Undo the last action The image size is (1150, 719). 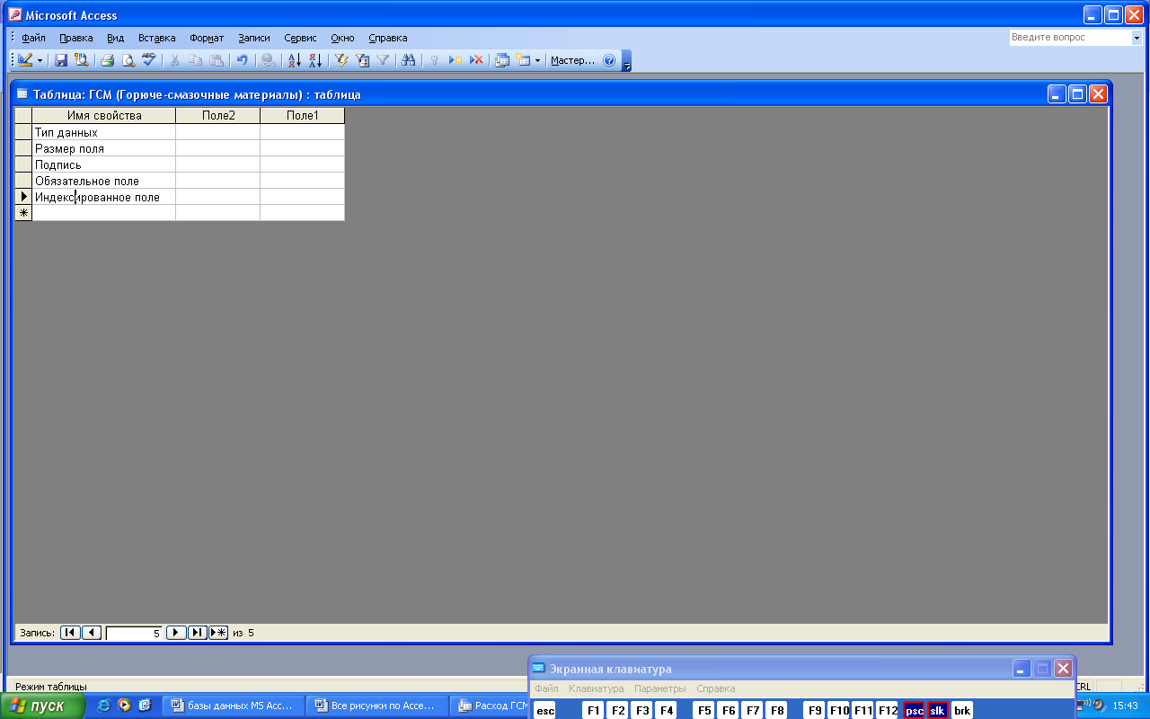242,60
